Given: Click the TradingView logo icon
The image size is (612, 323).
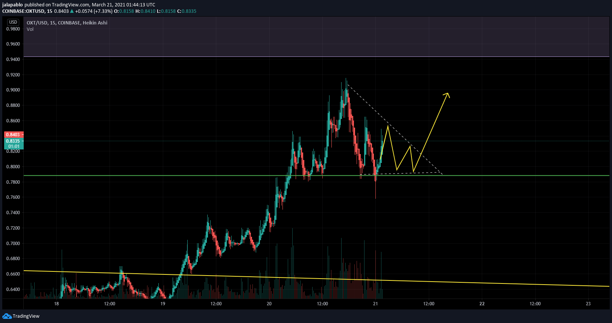Looking at the screenshot, I should [x=7, y=316].
